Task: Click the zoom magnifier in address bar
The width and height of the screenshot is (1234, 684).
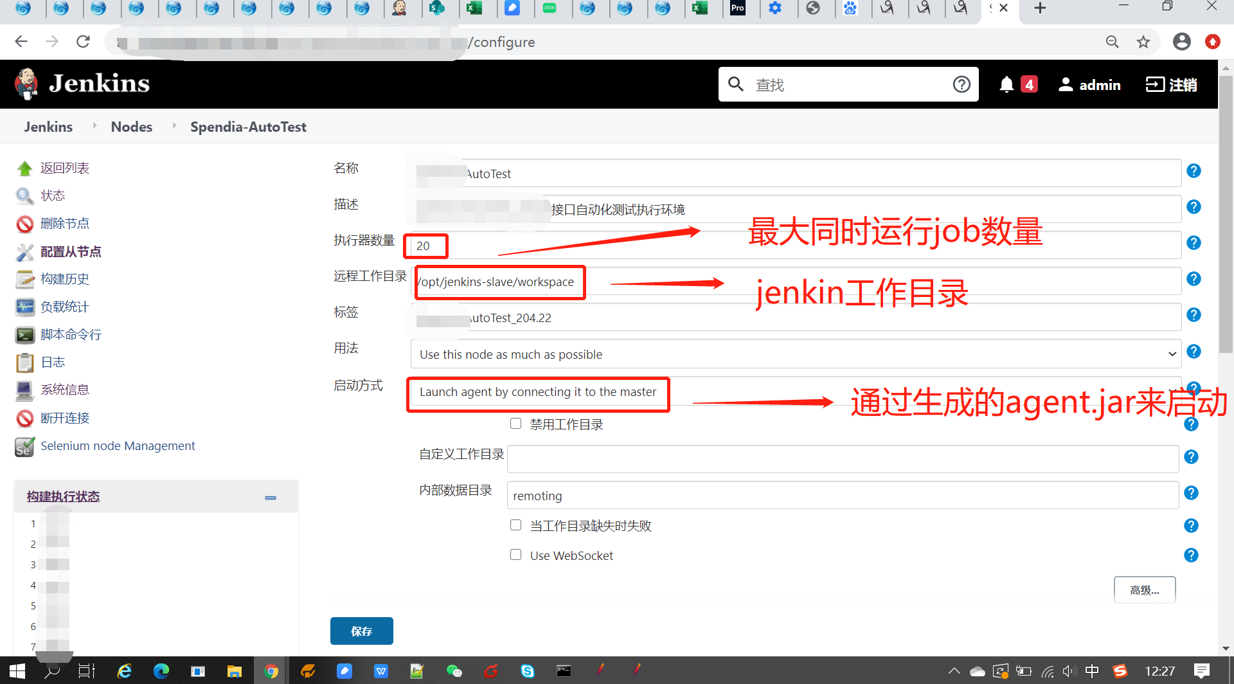Action: (1112, 42)
